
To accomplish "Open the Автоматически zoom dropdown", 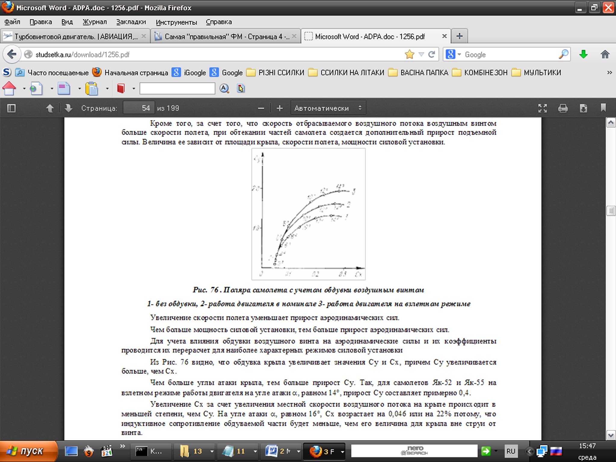I will 328,108.
